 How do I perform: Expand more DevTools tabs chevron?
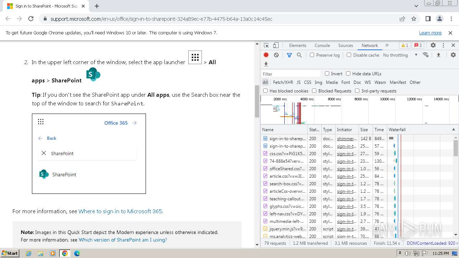click(387, 45)
